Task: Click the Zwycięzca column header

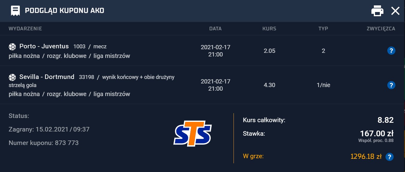Action: (x=381, y=29)
